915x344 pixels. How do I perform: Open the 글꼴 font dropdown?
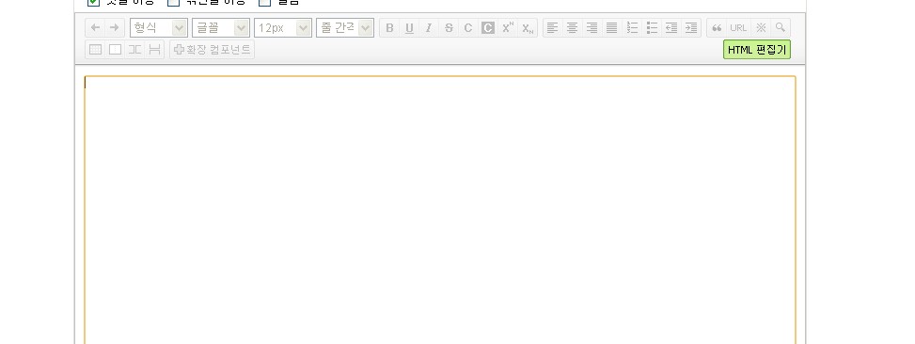pyautogui.click(x=221, y=28)
